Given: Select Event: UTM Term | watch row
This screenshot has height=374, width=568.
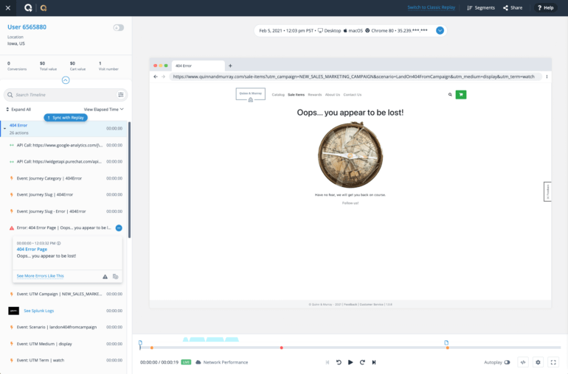Looking at the screenshot, I should point(65,360).
